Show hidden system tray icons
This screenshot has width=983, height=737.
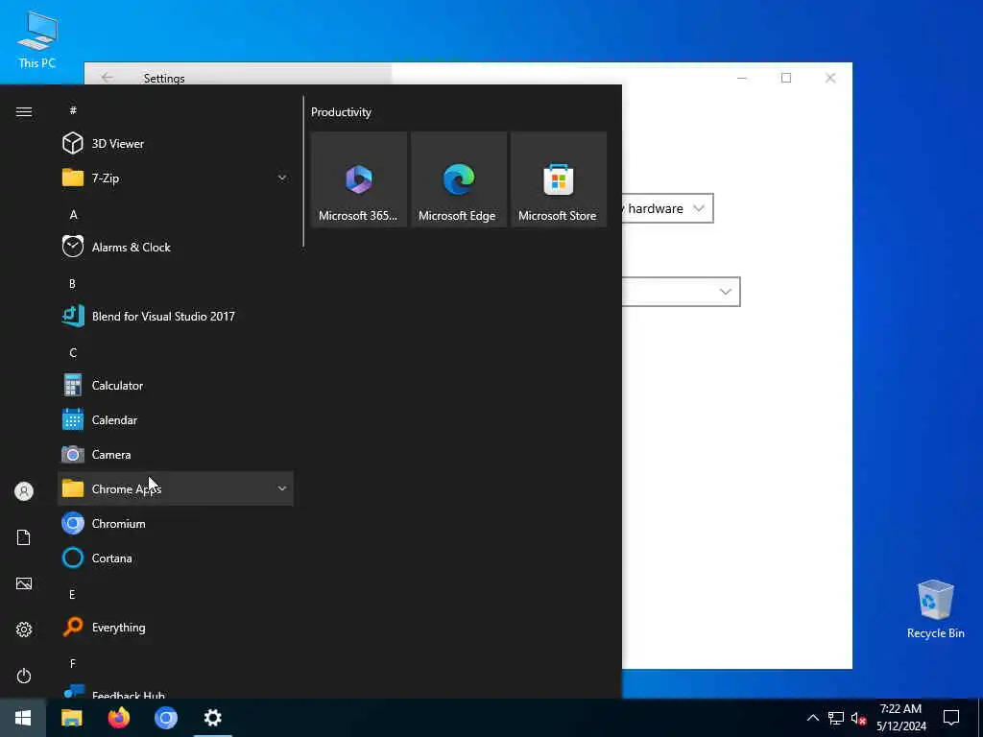coord(812,718)
